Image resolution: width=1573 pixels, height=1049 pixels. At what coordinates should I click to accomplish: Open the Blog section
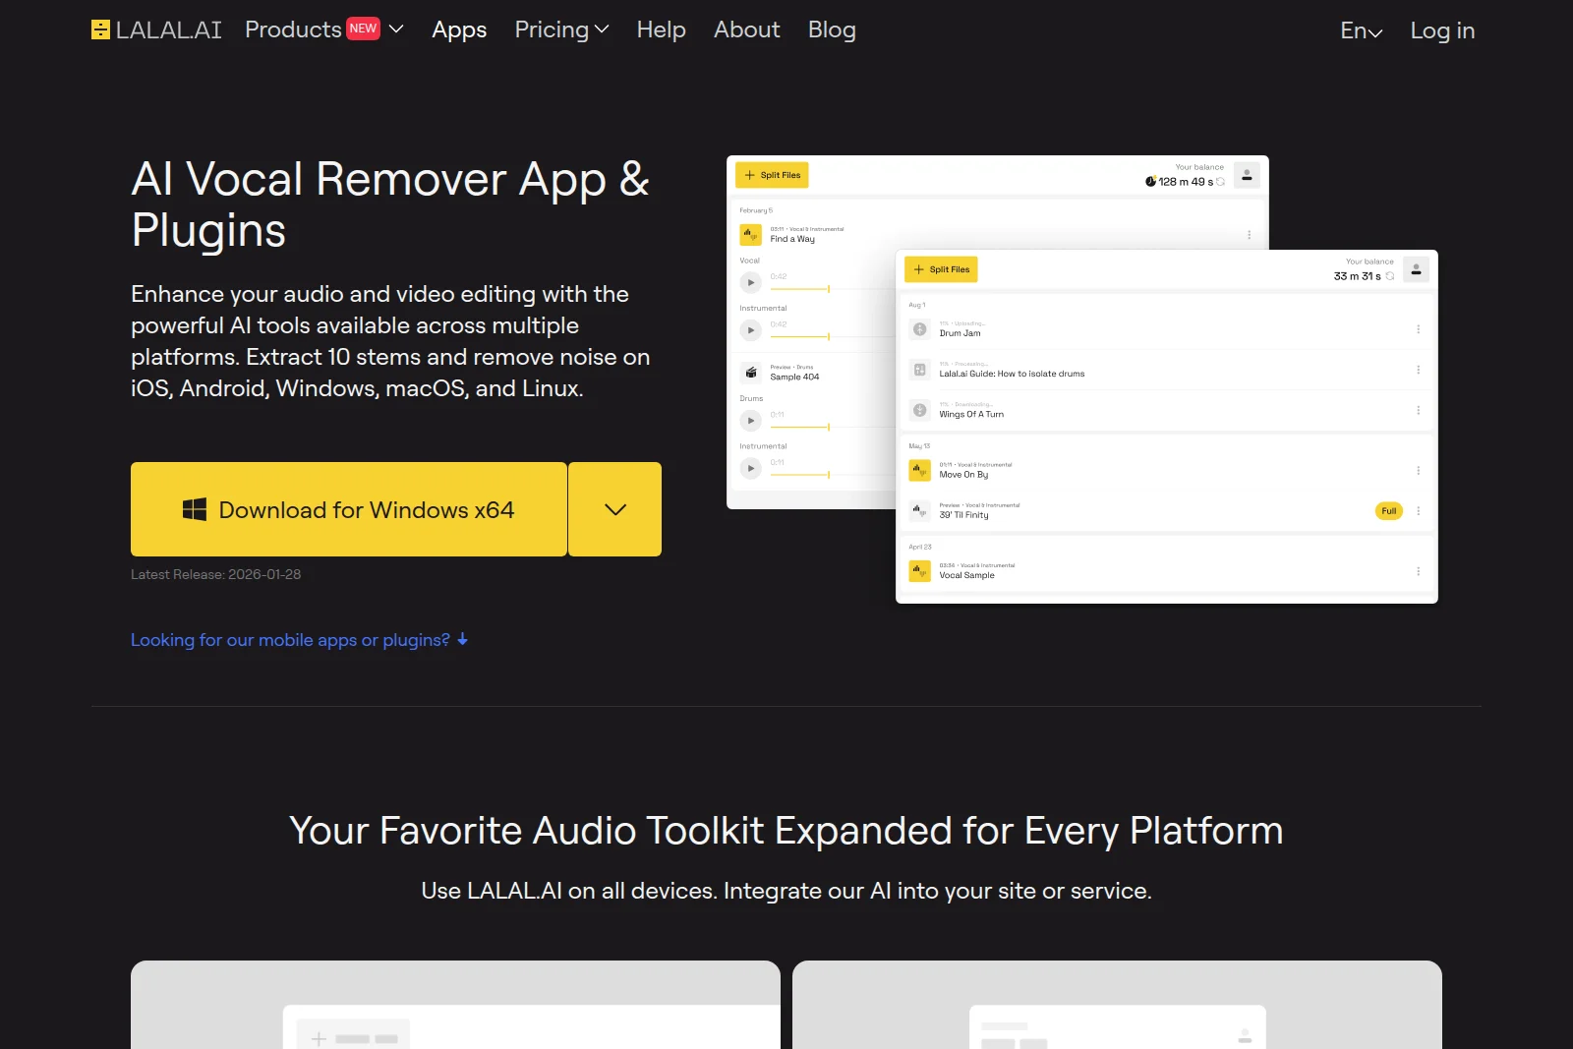(832, 29)
